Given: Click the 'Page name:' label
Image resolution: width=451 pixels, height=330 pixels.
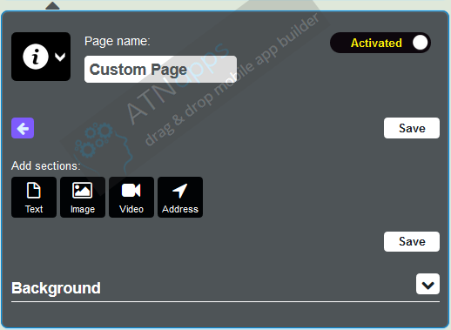Looking at the screenshot, I should click(x=118, y=41).
